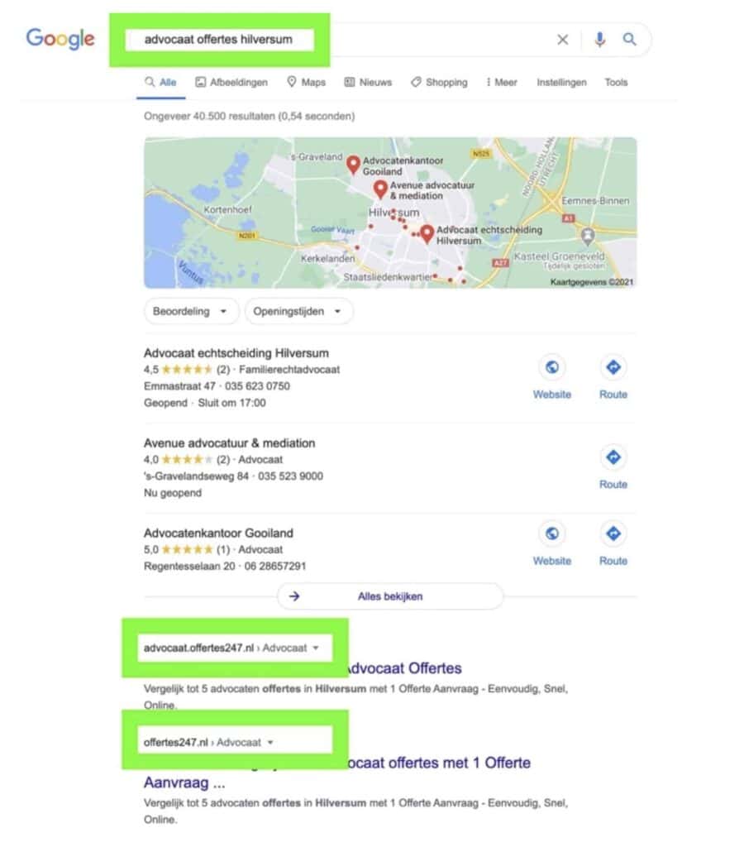Screen dimensions: 744x847
Task: Start voice search with the microphone icon
Action: click(599, 40)
